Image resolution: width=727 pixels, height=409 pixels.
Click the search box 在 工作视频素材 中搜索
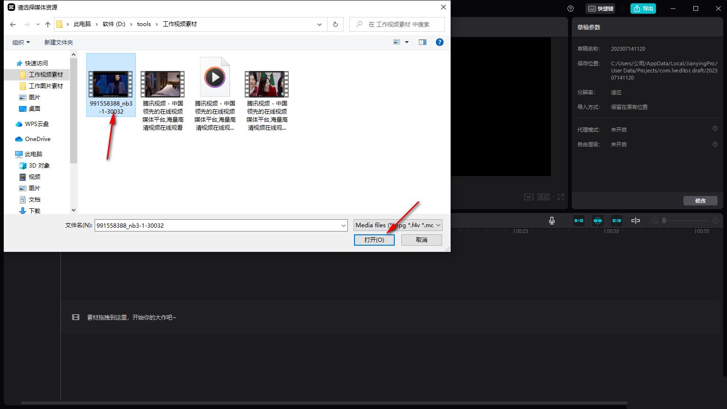[397, 24]
